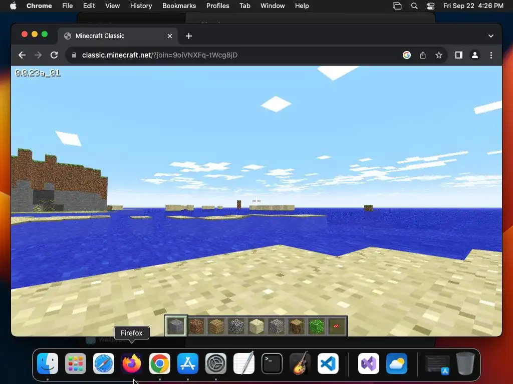This screenshot has width=513, height=384.
Task: Open the Tab menu
Action: [244, 5]
